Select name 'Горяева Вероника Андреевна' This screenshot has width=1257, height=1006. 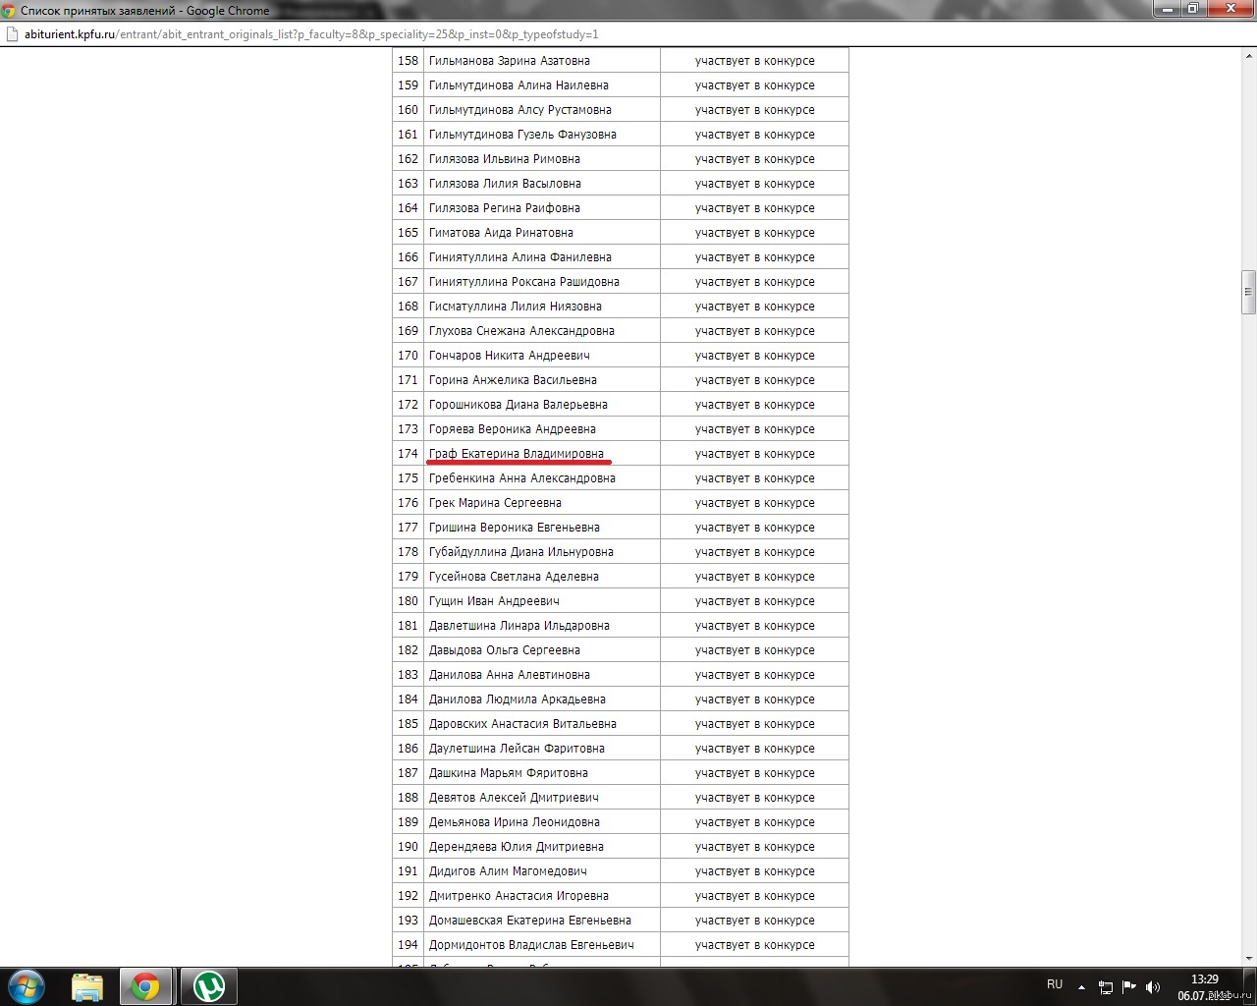pos(513,429)
